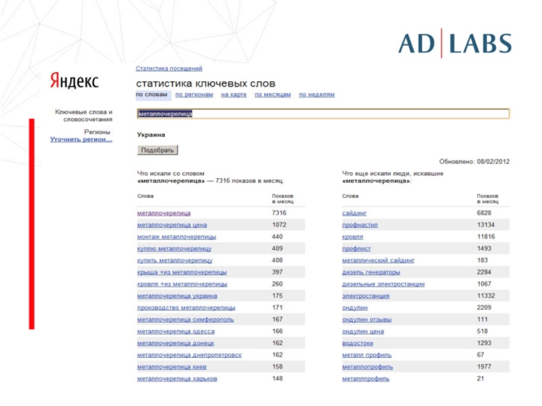The width and height of the screenshot is (542, 406).
Task: Switch to the по регионам tab
Action: point(194,95)
